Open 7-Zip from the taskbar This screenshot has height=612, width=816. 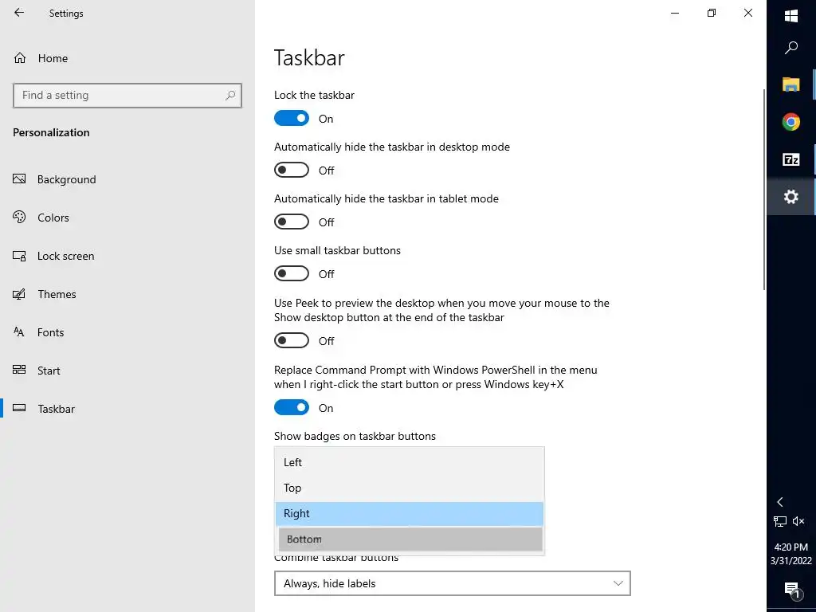(x=790, y=159)
